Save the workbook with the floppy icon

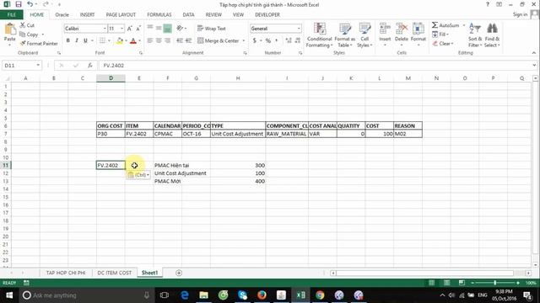19,4
